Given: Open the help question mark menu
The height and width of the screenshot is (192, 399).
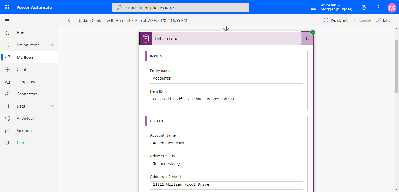Looking at the screenshot, I should (378, 7).
